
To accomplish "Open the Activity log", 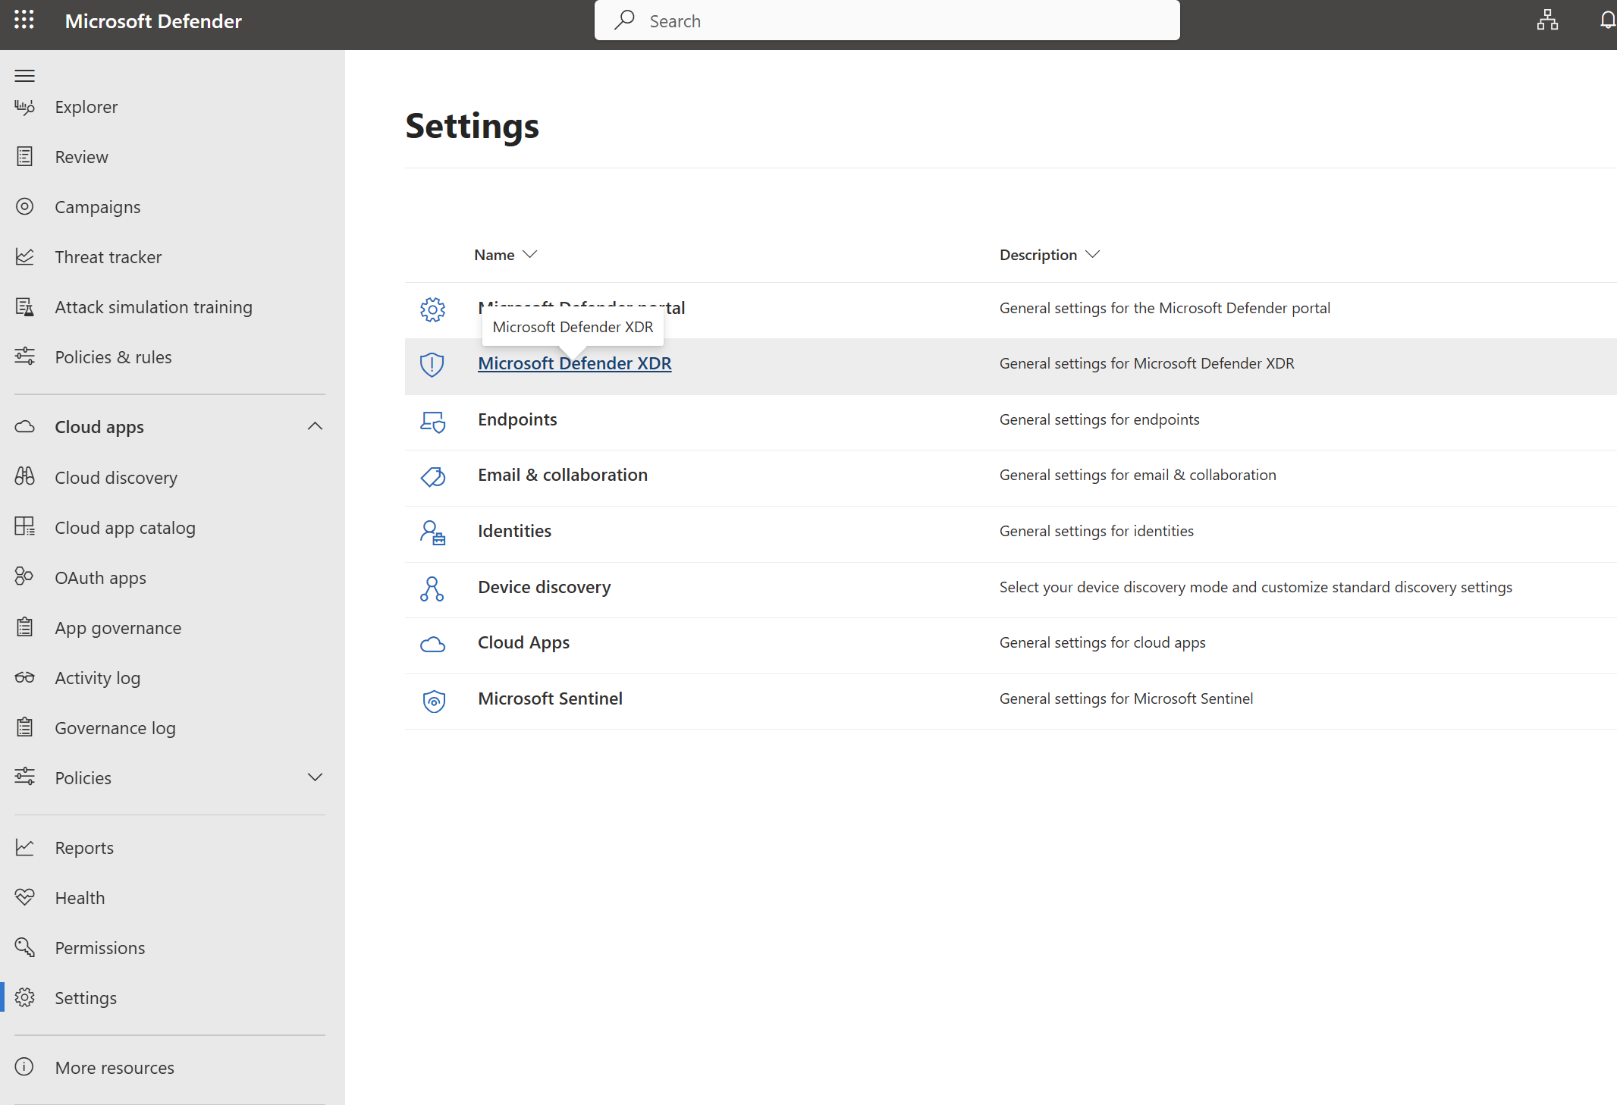I will (x=98, y=678).
